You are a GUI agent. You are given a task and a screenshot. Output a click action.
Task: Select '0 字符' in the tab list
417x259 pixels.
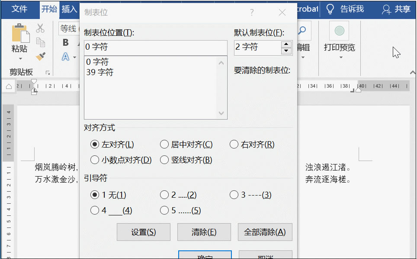97,62
